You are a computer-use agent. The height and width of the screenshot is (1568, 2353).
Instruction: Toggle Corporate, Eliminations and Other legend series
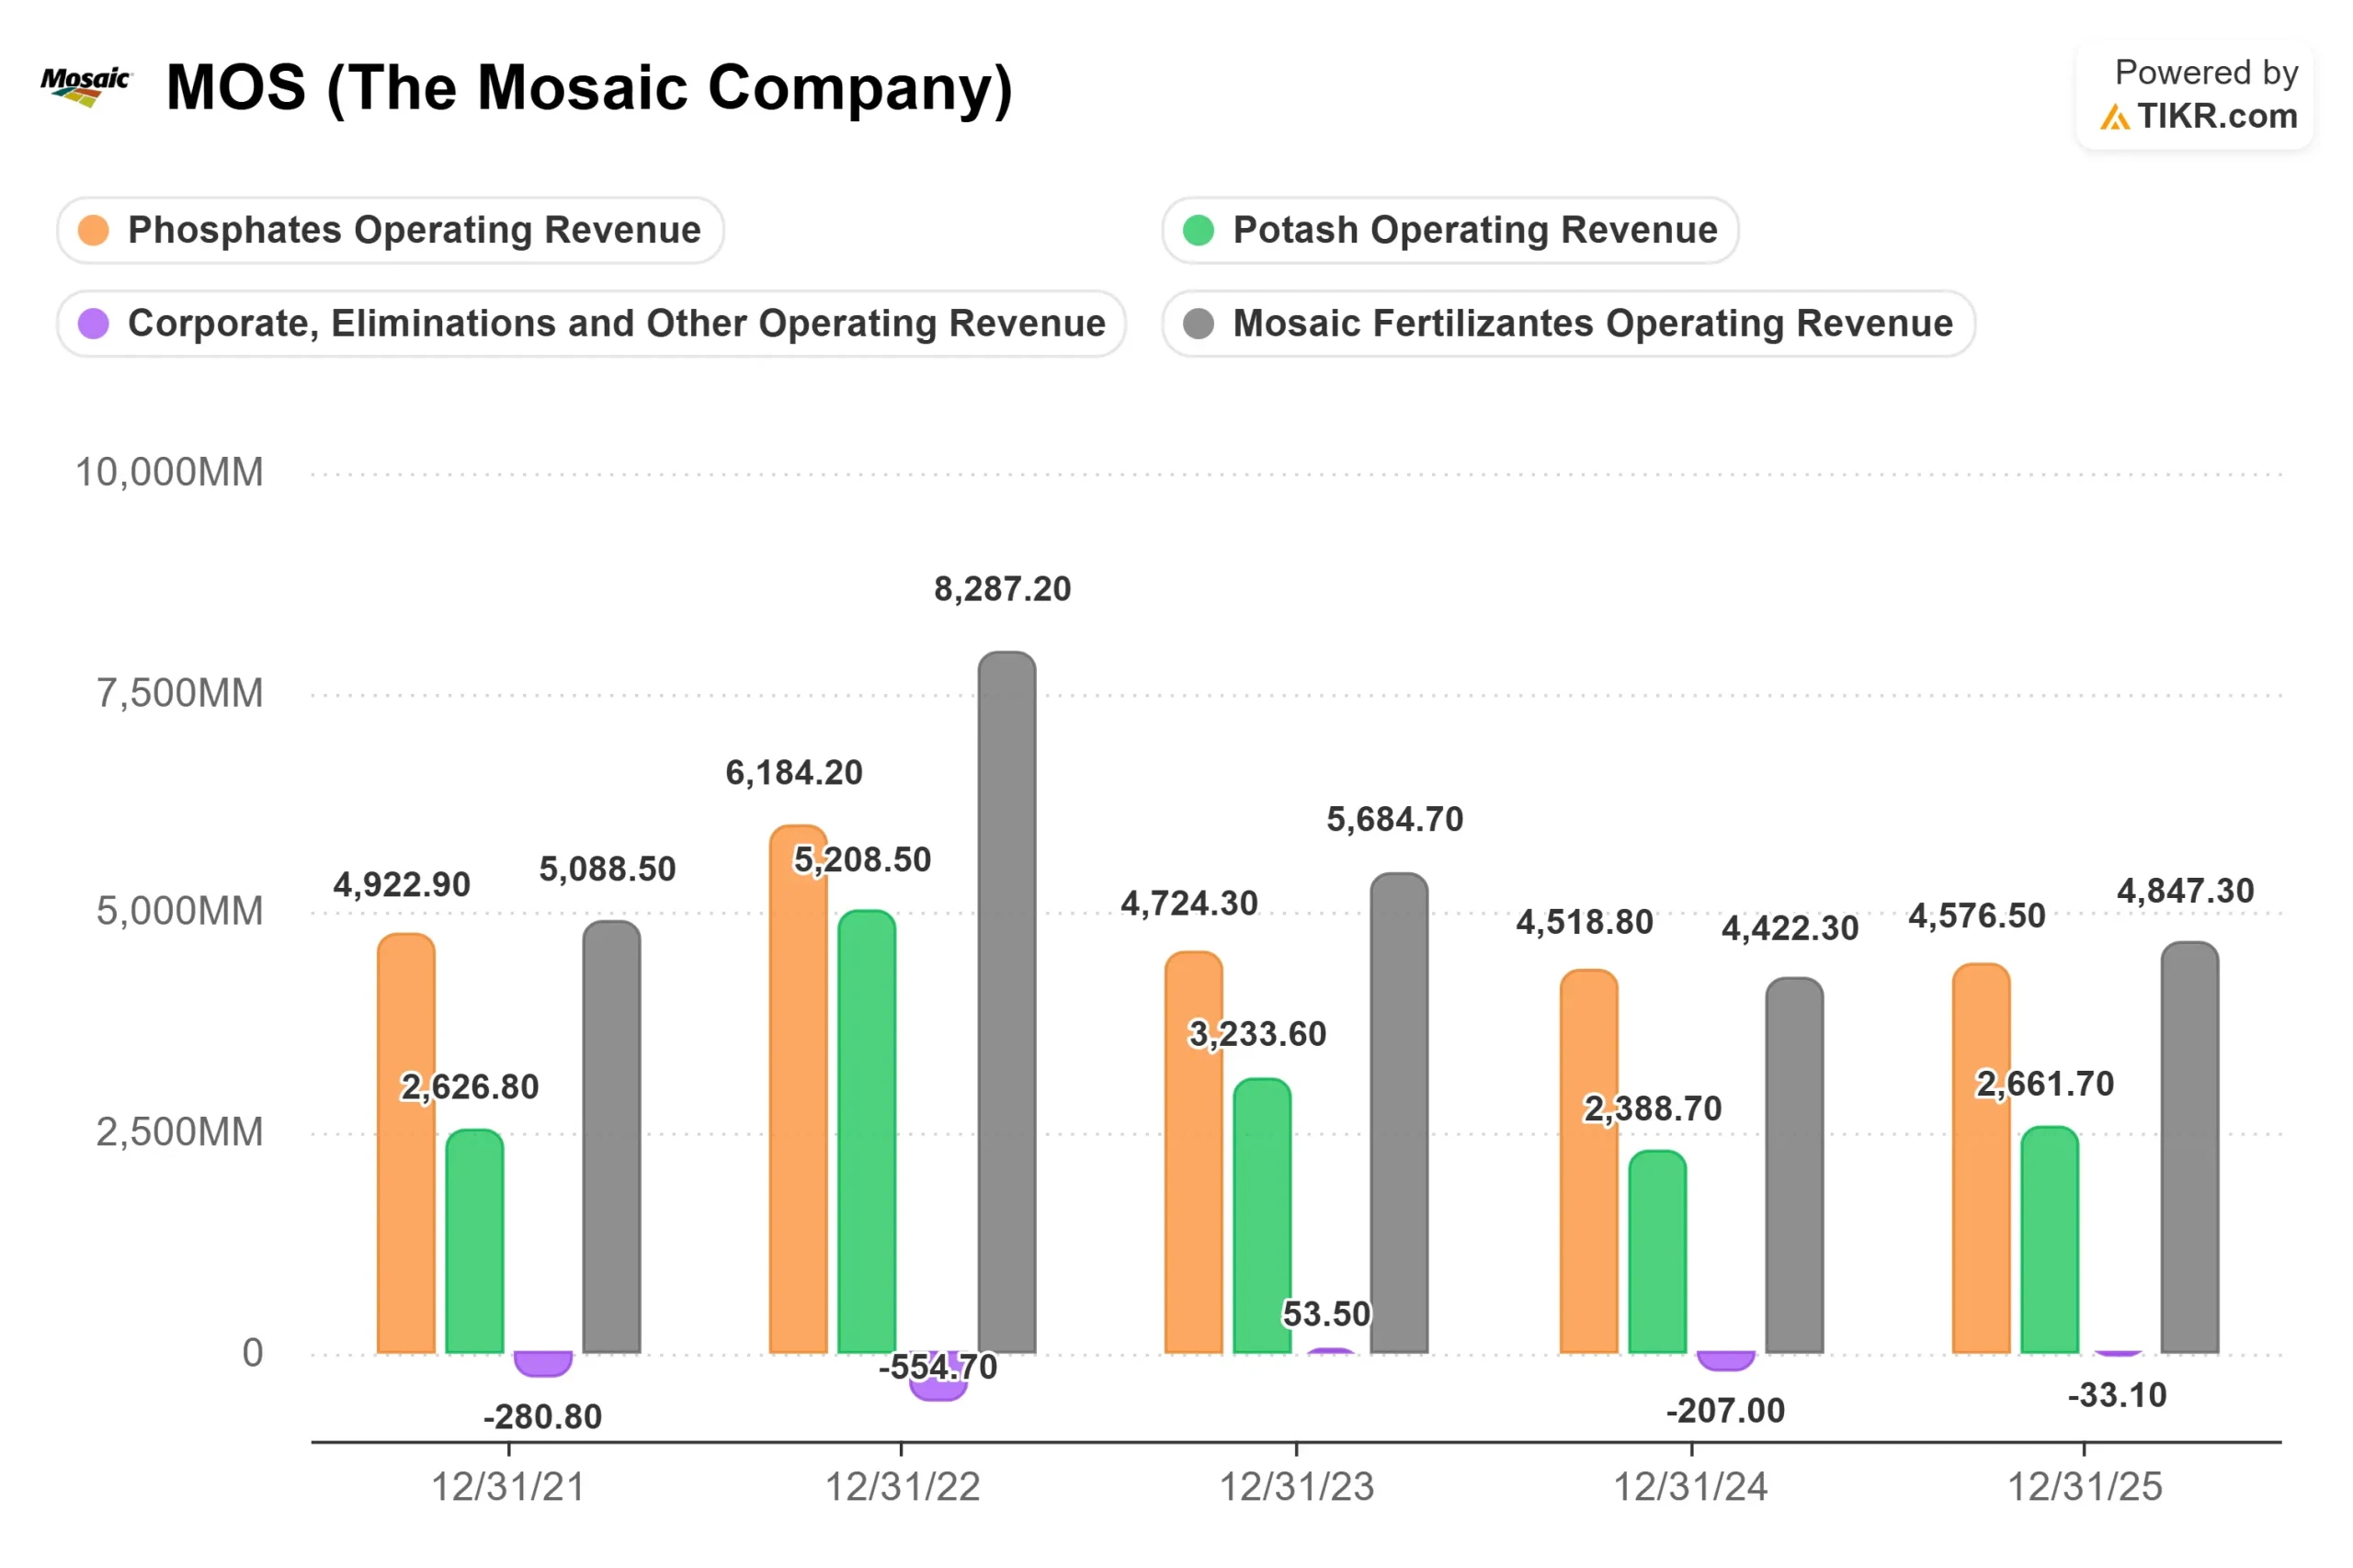591,323
